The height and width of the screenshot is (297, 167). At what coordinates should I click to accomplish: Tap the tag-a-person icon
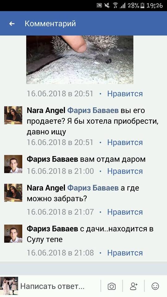pyautogui.click(x=134, y=286)
